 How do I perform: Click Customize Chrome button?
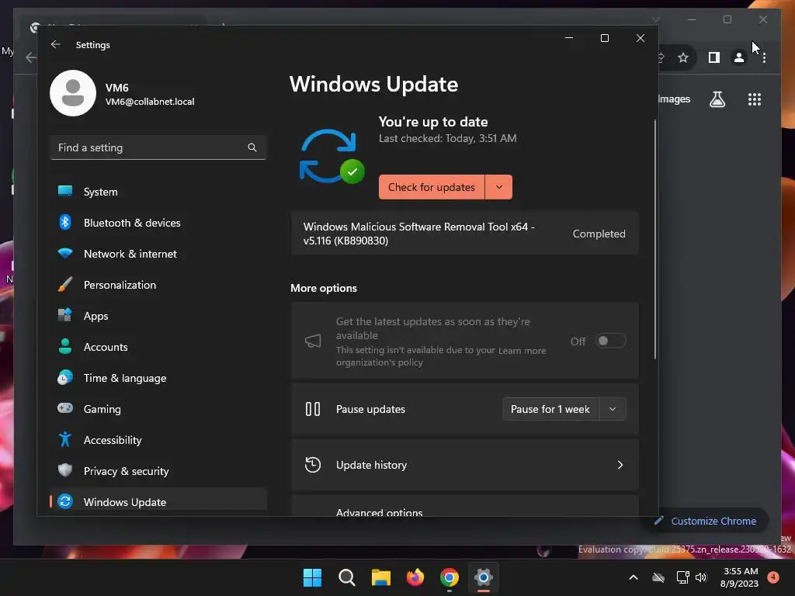click(x=705, y=521)
